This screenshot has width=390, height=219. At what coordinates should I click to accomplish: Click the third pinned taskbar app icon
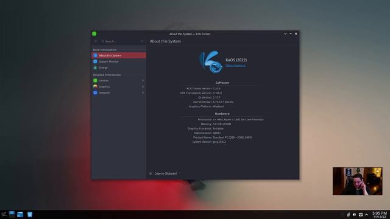tap(30, 215)
